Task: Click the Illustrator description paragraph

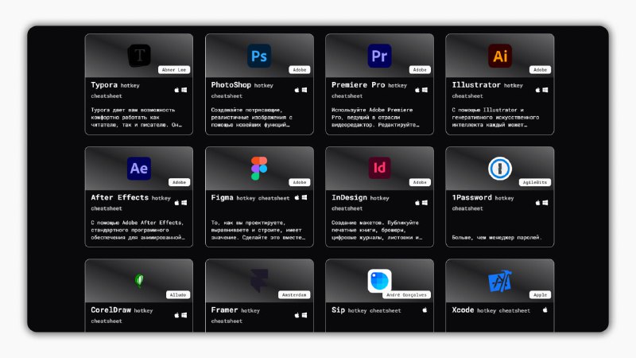Action: [495, 117]
